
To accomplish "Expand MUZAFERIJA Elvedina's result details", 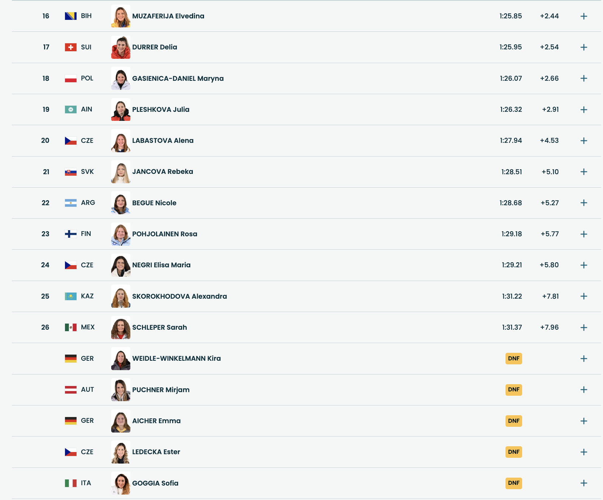I will [x=584, y=16].
